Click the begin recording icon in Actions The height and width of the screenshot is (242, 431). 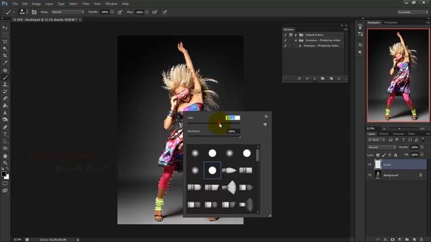(x=307, y=79)
